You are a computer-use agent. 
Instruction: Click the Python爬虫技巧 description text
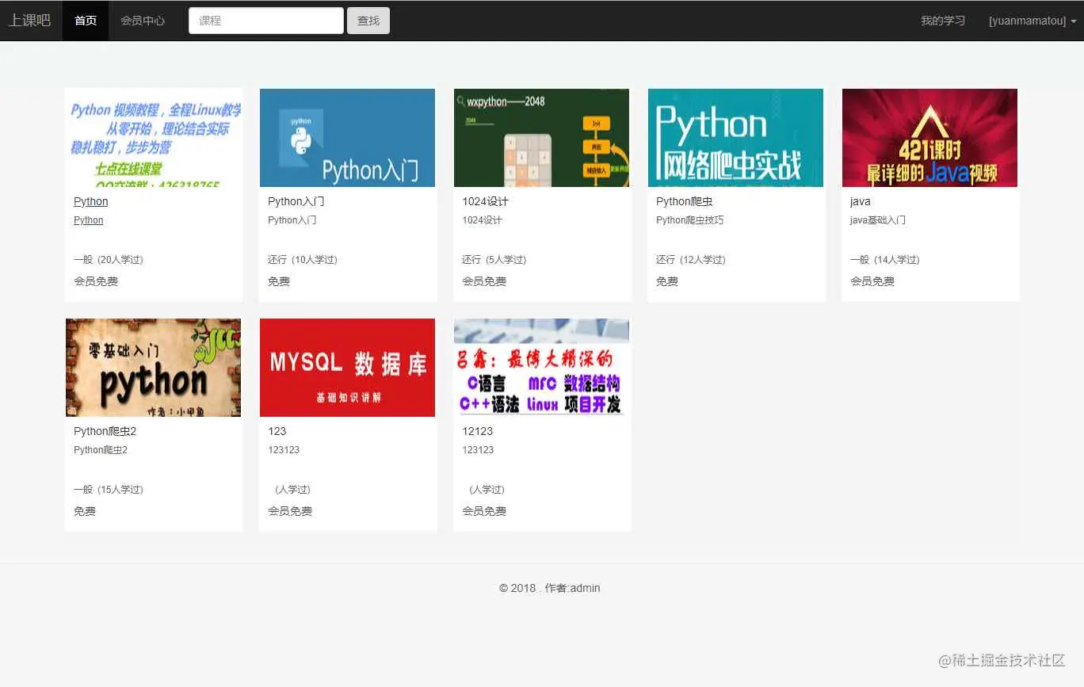point(689,220)
